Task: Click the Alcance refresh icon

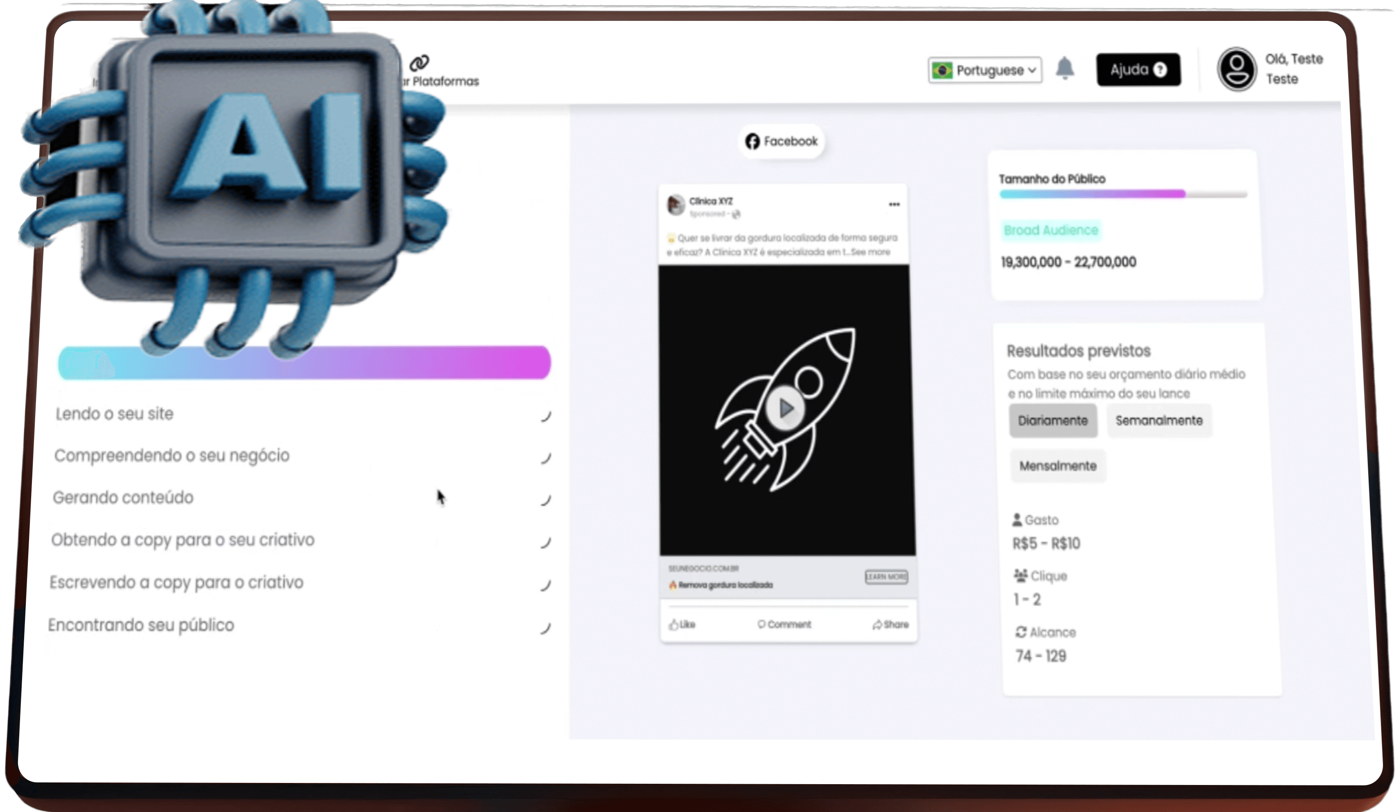Action: (x=1021, y=632)
